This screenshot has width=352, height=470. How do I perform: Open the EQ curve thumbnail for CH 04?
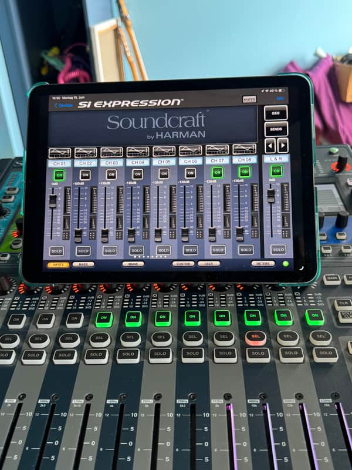138,152
